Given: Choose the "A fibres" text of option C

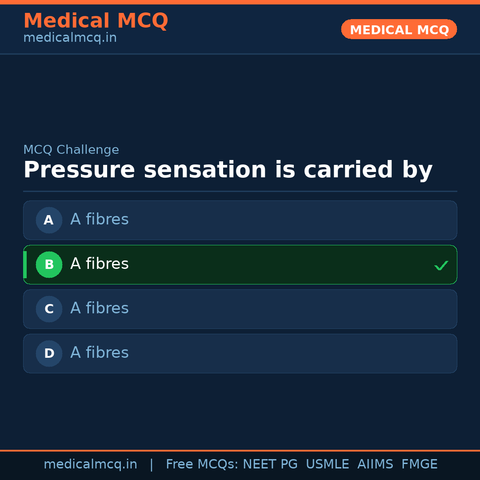Looking at the screenshot, I should (100, 308).
